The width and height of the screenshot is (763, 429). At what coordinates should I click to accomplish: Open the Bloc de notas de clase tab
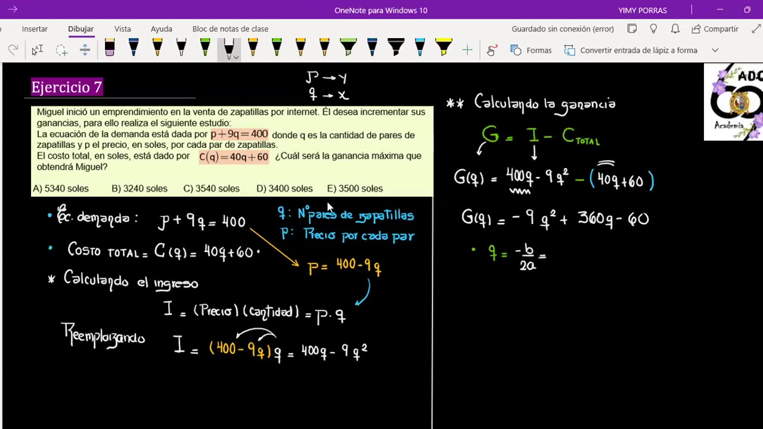point(230,29)
